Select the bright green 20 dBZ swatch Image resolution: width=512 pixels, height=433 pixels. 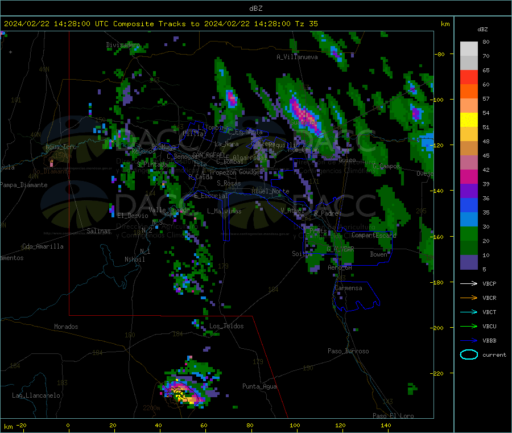tap(469, 233)
